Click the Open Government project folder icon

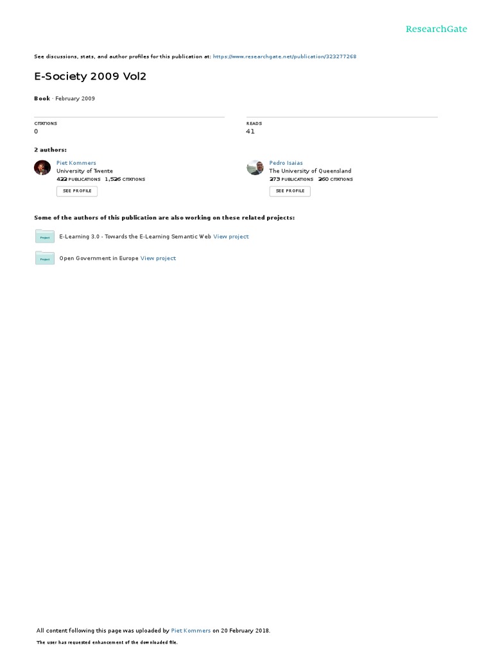[x=45, y=258]
